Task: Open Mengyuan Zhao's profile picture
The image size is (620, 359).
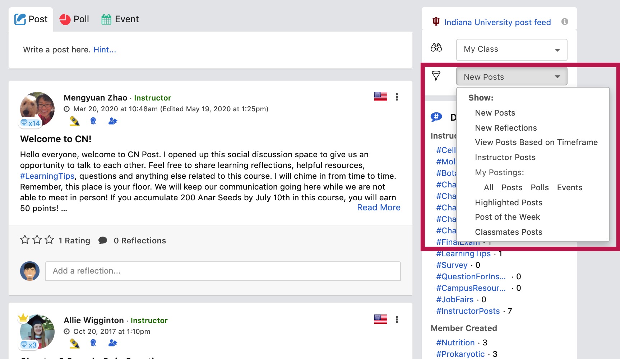Action: 37,109
